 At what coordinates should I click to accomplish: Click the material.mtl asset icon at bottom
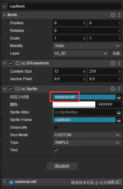11,182
